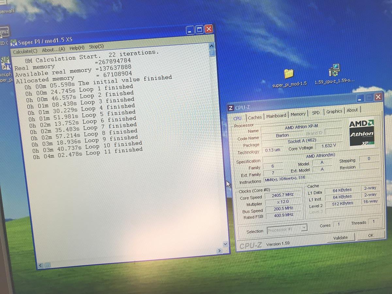Close the Super PI window
This screenshot has height=294, width=392.
[209, 29]
